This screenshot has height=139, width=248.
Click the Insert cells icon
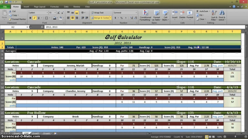tap(175, 14)
